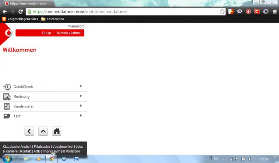Go to home via house icon
Screen dimensions: 279x163
56,131
